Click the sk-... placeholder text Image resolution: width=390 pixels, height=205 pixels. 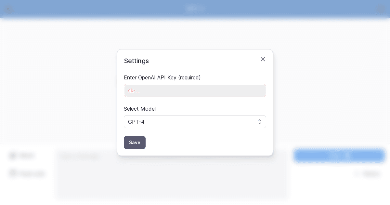click(134, 90)
